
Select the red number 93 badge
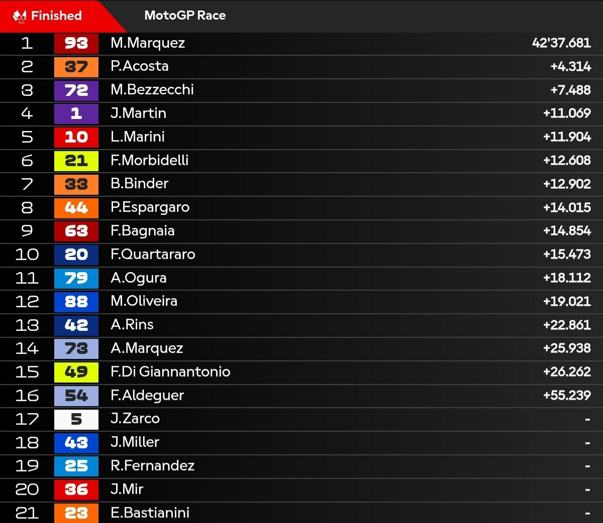(76, 43)
